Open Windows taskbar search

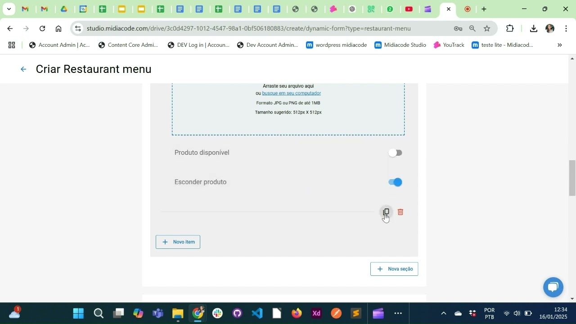99,313
